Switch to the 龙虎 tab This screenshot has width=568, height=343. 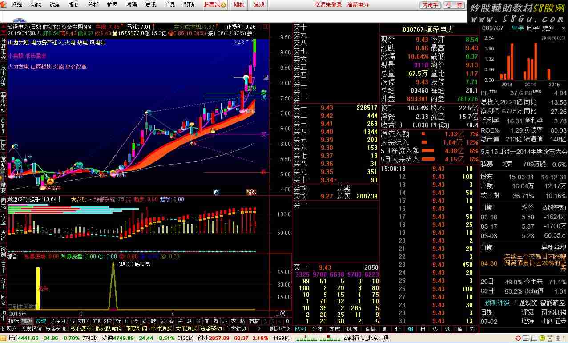pyautogui.click(x=335, y=329)
